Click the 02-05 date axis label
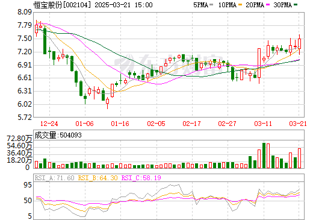313x220 pixels. tap(156, 124)
